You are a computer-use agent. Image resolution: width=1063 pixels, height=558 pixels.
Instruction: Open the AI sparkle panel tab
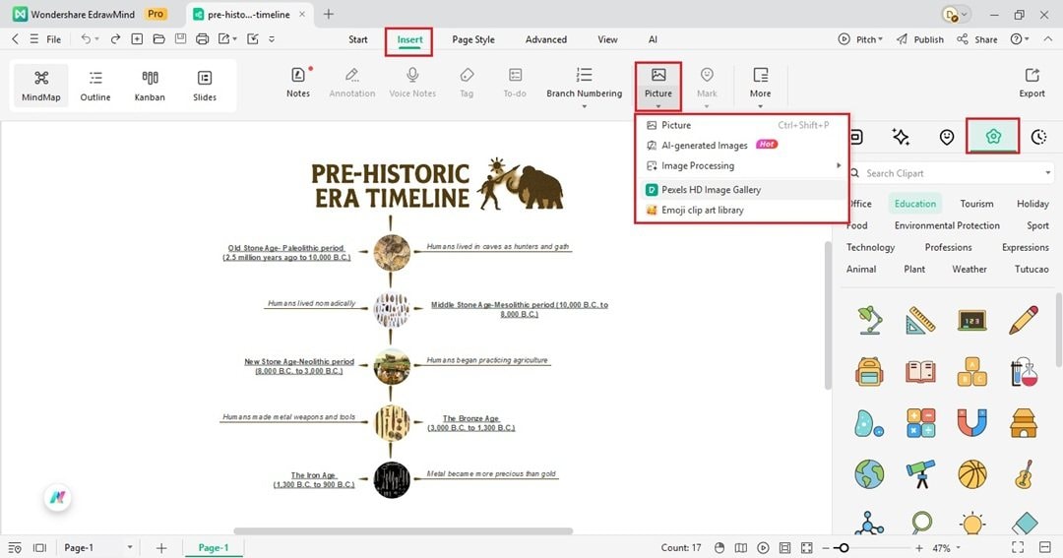pyautogui.click(x=901, y=137)
